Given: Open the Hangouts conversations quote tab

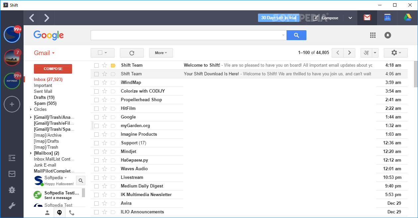Looking at the screenshot, I should [x=59, y=213].
